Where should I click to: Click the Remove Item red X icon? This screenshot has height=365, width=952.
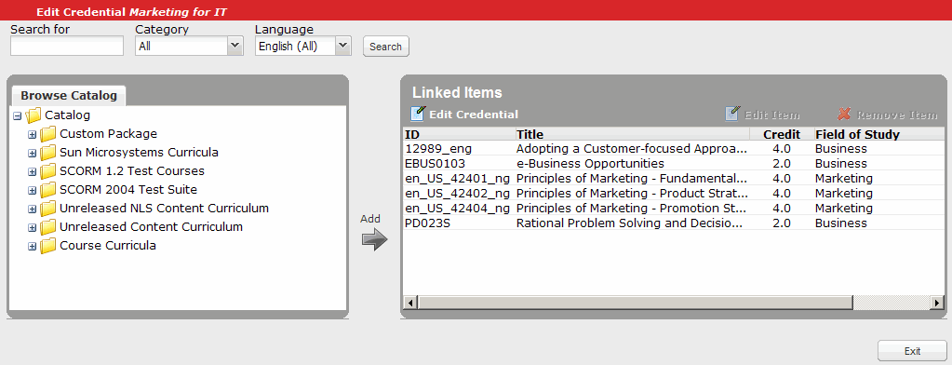[845, 115]
